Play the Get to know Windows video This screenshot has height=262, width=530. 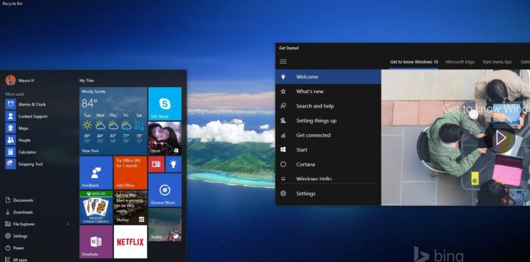(501, 138)
